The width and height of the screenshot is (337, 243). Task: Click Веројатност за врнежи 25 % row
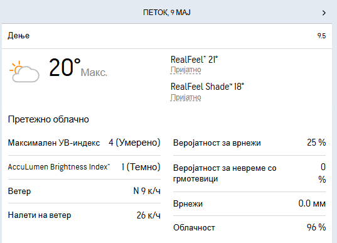coord(250,143)
